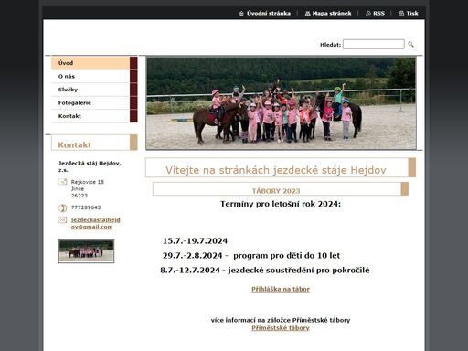This screenshot has width=468, height=351.
Task: Open the Úvodní stránka home link
Action: (269, 13)
